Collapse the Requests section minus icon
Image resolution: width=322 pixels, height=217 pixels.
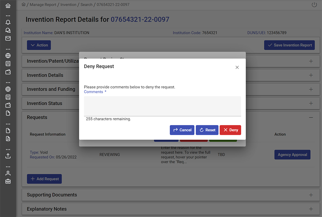coord(311,117)
